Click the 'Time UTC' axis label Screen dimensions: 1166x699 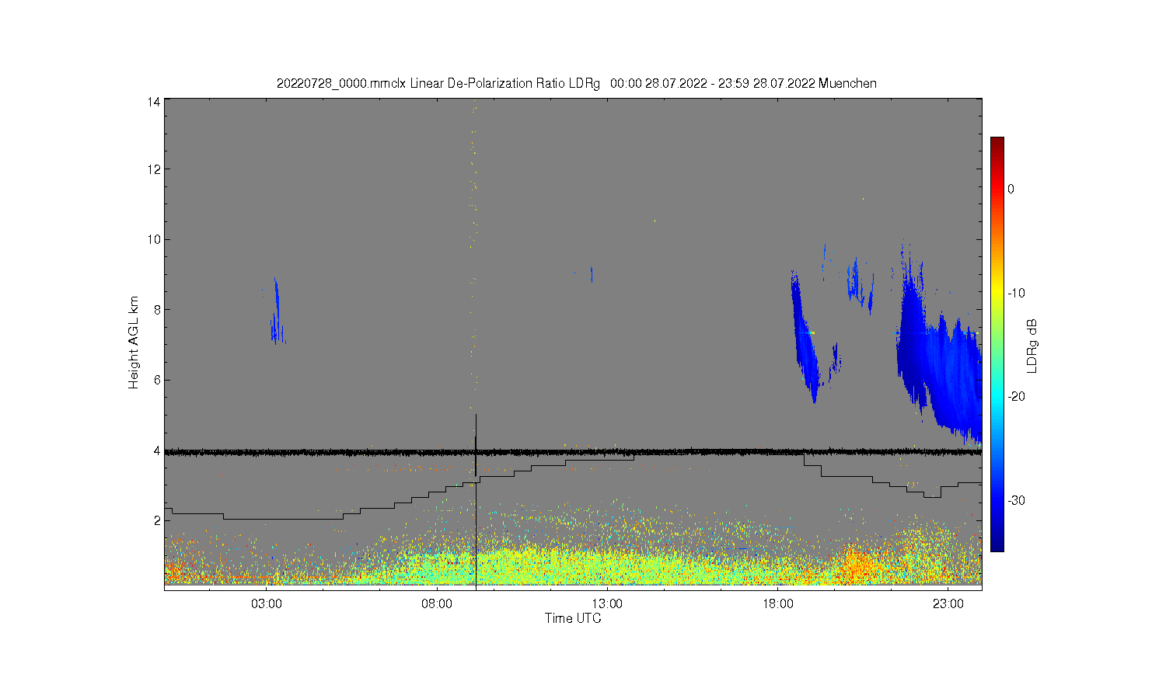pyautogui.click(x=573, y=618)
